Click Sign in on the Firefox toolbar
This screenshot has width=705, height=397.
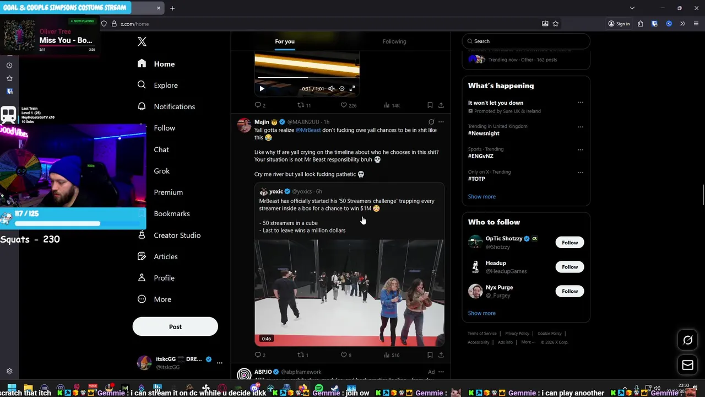click(619, 24)
